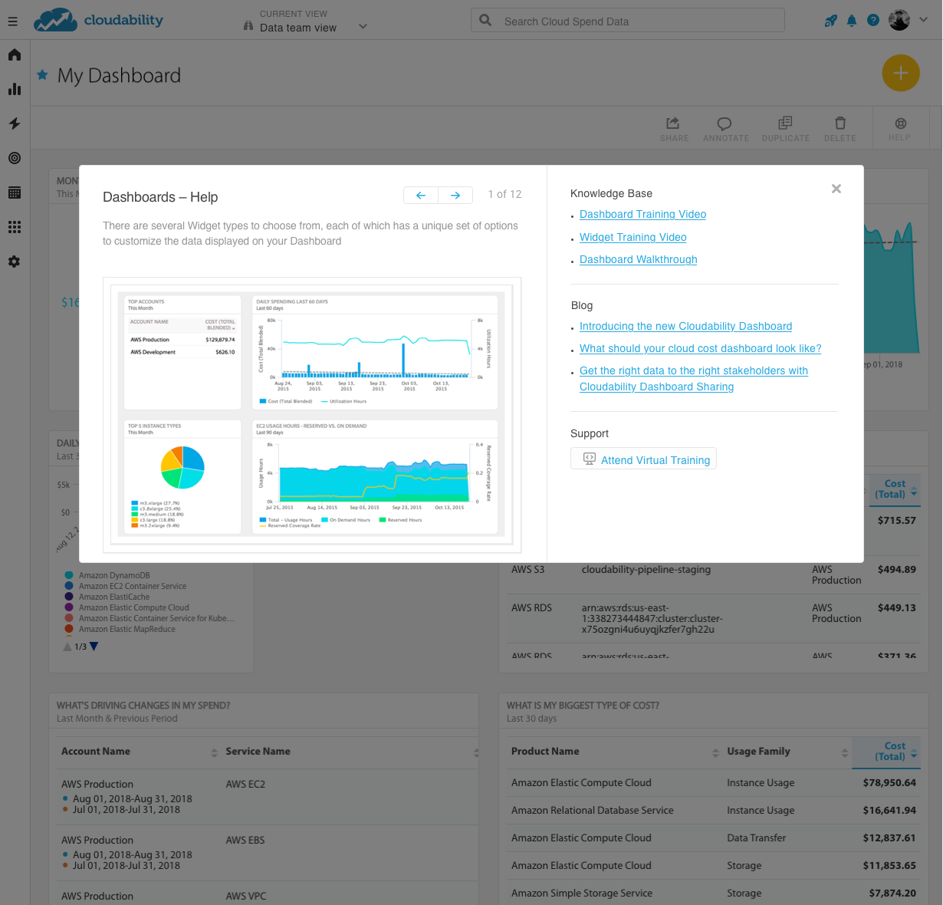Open the user avatar menu
The width and height of the screenshot is (943, 905).
pyautogui.click(x=899, y=20)
